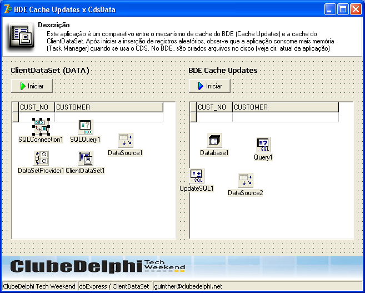Maximize the BDE Cache Updates window

coord(343,9)
